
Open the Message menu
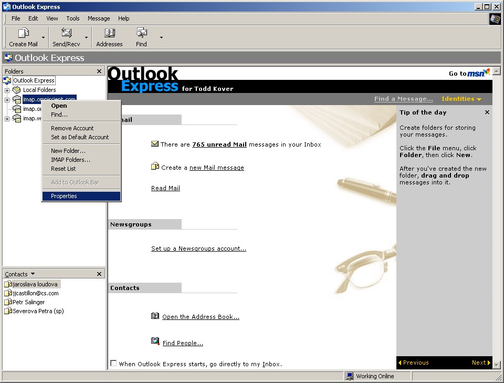tap(99, 18)
